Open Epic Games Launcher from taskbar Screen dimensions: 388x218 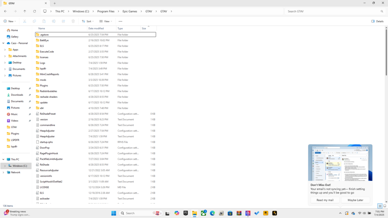coord(185,213)
